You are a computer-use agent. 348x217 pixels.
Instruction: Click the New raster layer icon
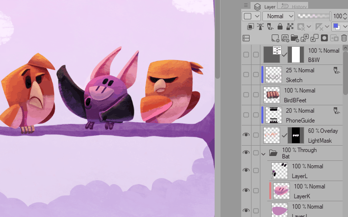coord(276,38)
